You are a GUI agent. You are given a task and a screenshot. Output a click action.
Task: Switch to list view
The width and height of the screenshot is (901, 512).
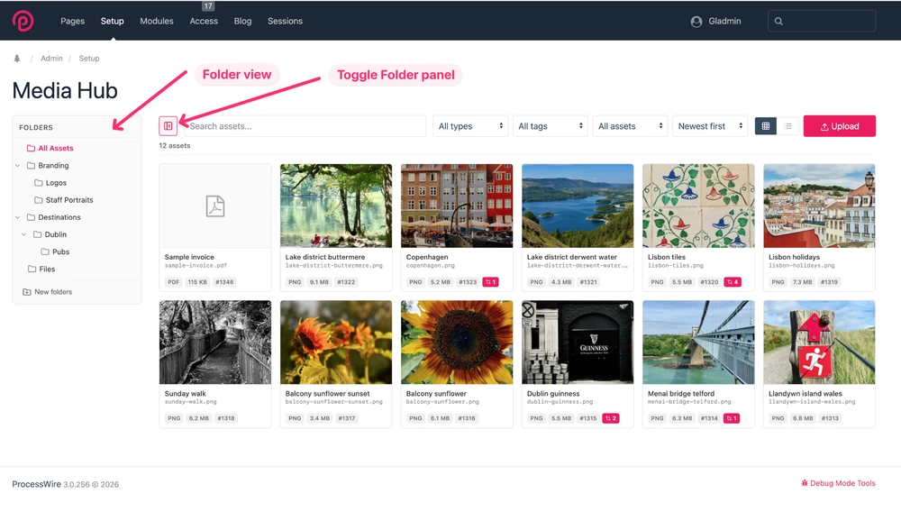(787, 126)
